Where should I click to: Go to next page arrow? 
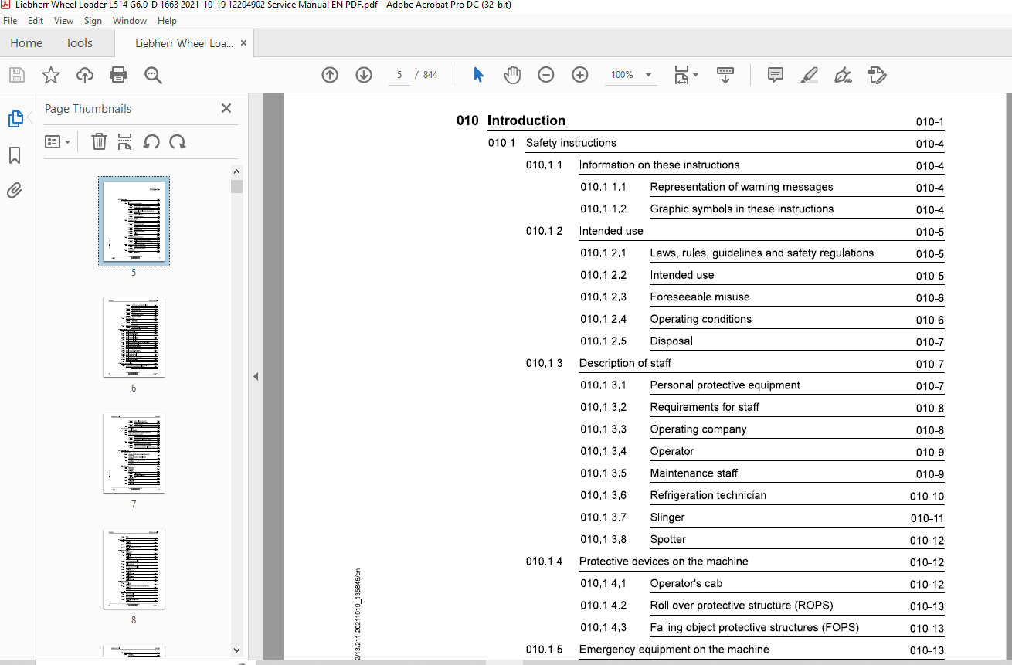pos(364,75)
